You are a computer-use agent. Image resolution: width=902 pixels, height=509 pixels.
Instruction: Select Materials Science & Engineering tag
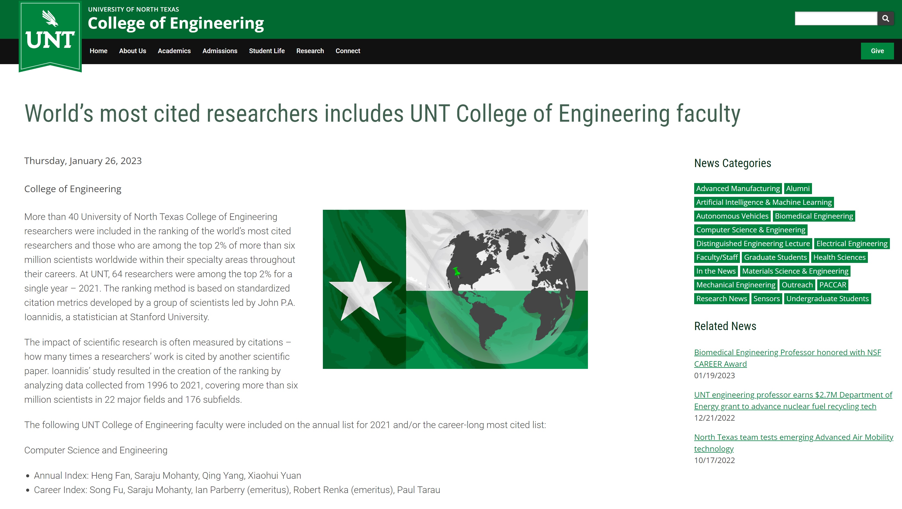[x=795, y=271]
